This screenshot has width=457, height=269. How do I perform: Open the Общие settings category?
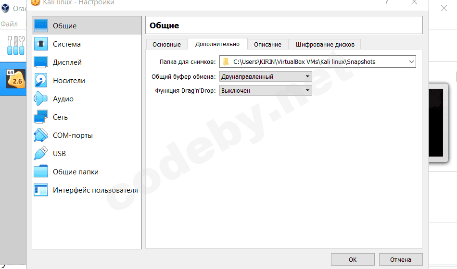coord(87,25)
